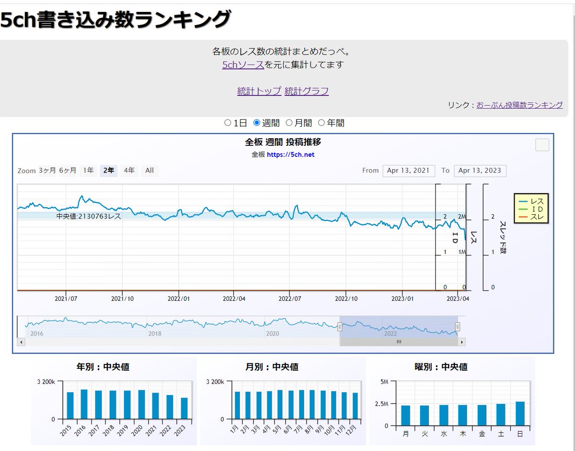Click the right arrow on the navigator scrollbar
This screenshot has height=451, width=575.
461,342
